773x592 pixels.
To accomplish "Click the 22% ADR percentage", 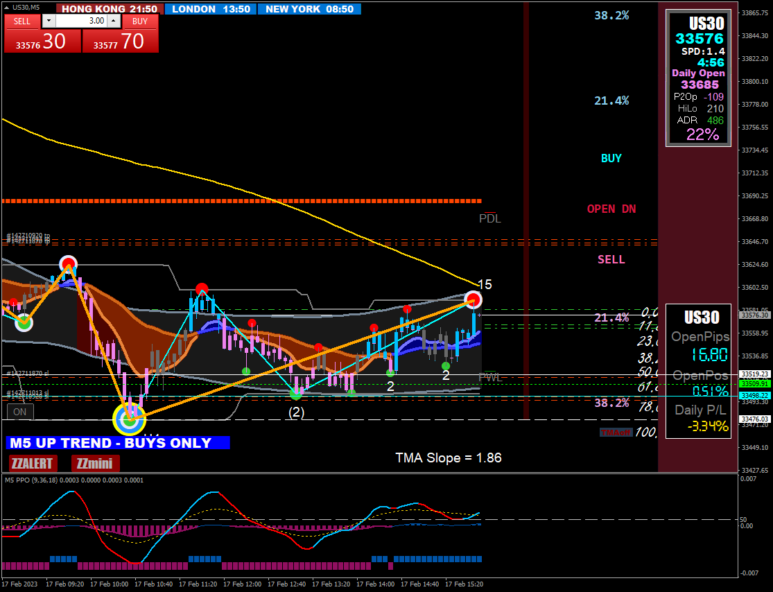I will point(702,134).
